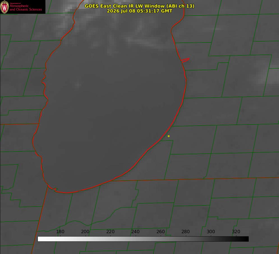
Task: Click the black end of the colorbar
Action: 246,239
